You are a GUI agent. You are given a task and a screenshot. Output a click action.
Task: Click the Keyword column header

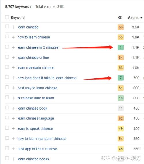(x=18, y=18)
